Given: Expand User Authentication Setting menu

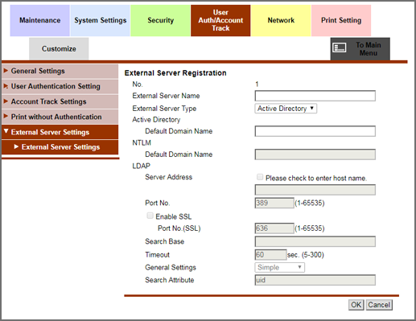Looking at the screenshot, I should [x=60, y=86].
